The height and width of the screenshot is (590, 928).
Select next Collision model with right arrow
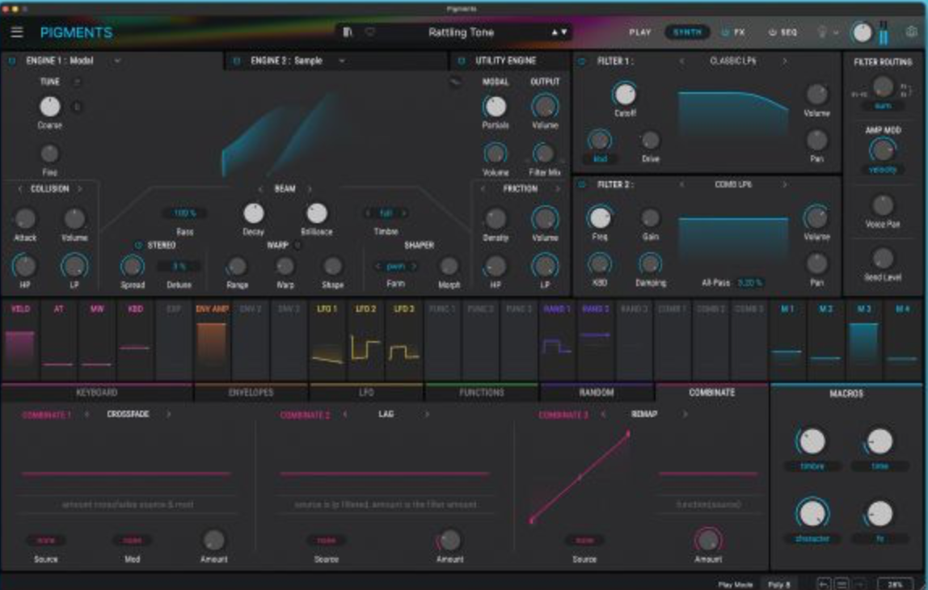coord(80,189)
